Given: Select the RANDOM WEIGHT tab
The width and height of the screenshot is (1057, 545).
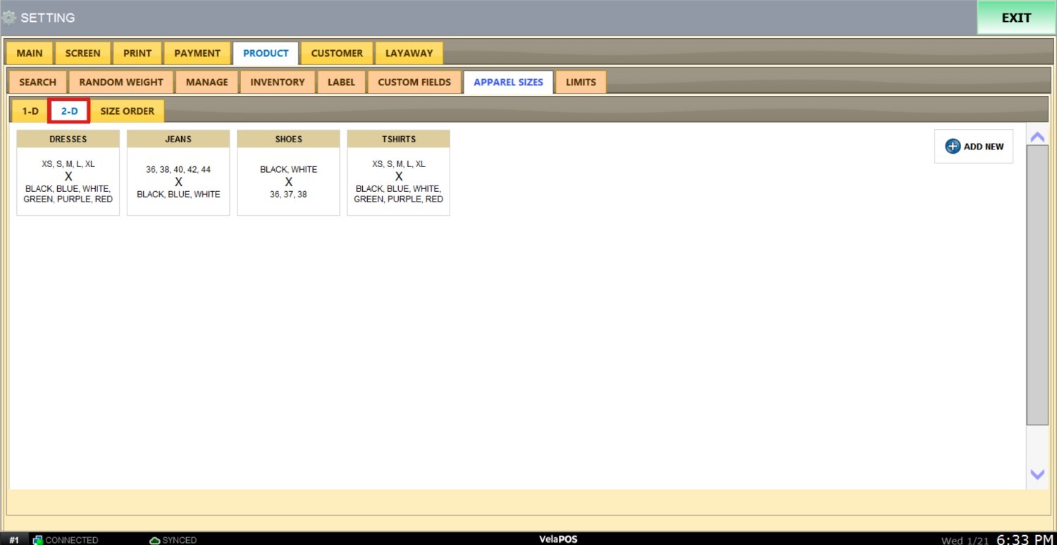Looking at the screenshot, I should [x=121, y=82].
